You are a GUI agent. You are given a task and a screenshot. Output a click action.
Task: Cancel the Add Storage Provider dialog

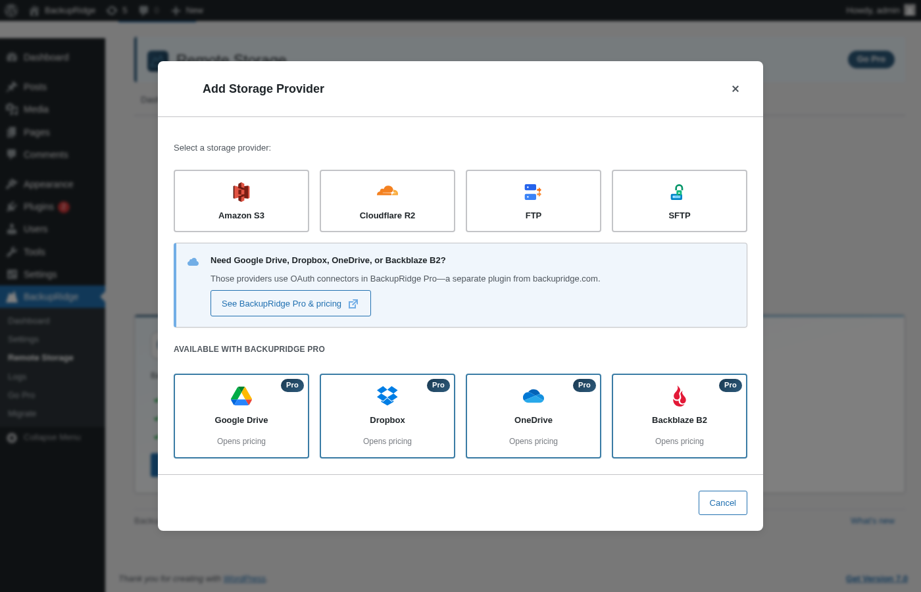click(723, 503)
